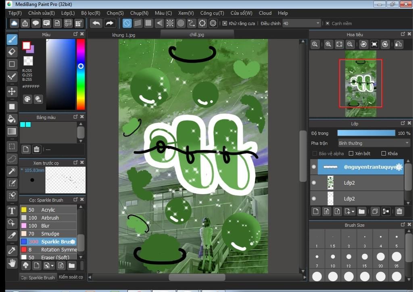This screenshot has height=292, width=413.
Task: Select the Eyedropper tool
Action: point(12,250)
